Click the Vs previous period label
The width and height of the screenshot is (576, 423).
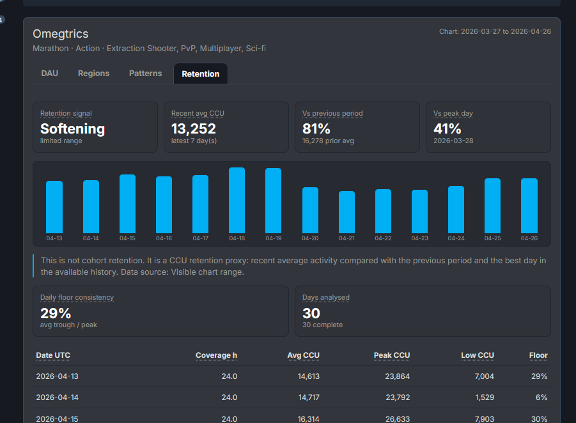click(x=332, y=114)
